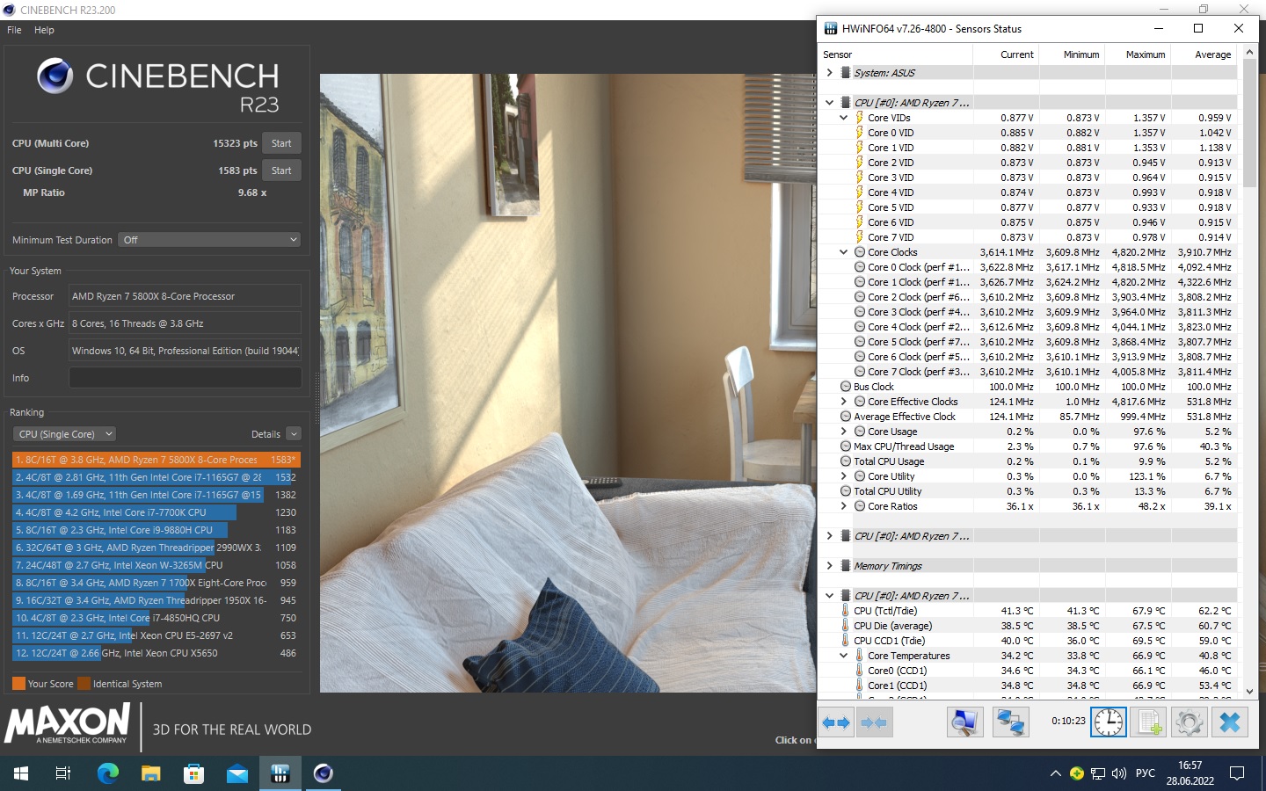The image size is (1266, 791).
Task: Click the Maximum column header in HWiNFO
Action: tap(1139, 54)
